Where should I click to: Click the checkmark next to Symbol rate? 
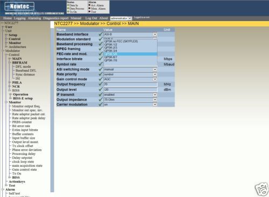coord(101,64)
